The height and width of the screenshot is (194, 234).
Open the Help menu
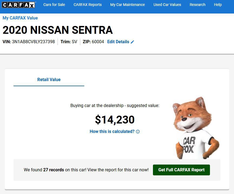(218, 5)
